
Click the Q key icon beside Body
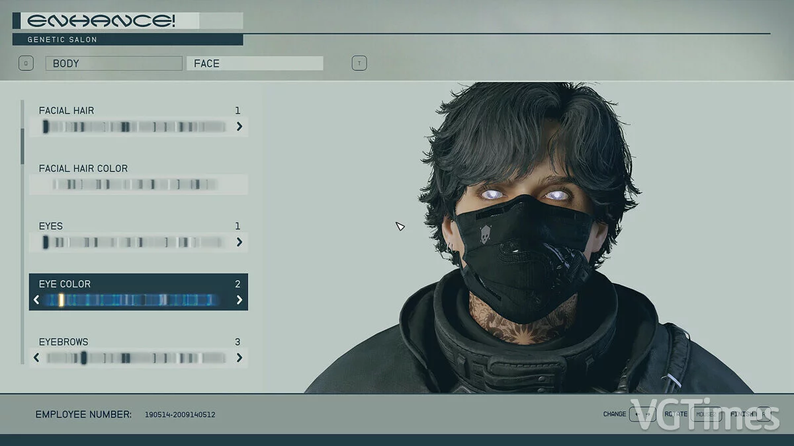(26, 63)
